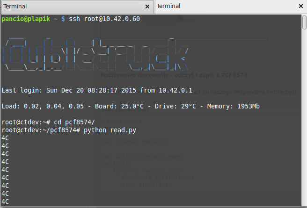Click the lower empty scrollbar track
The width and height of the screenshot is (307, 208).
pyautogui.click(x=304, y=140)
